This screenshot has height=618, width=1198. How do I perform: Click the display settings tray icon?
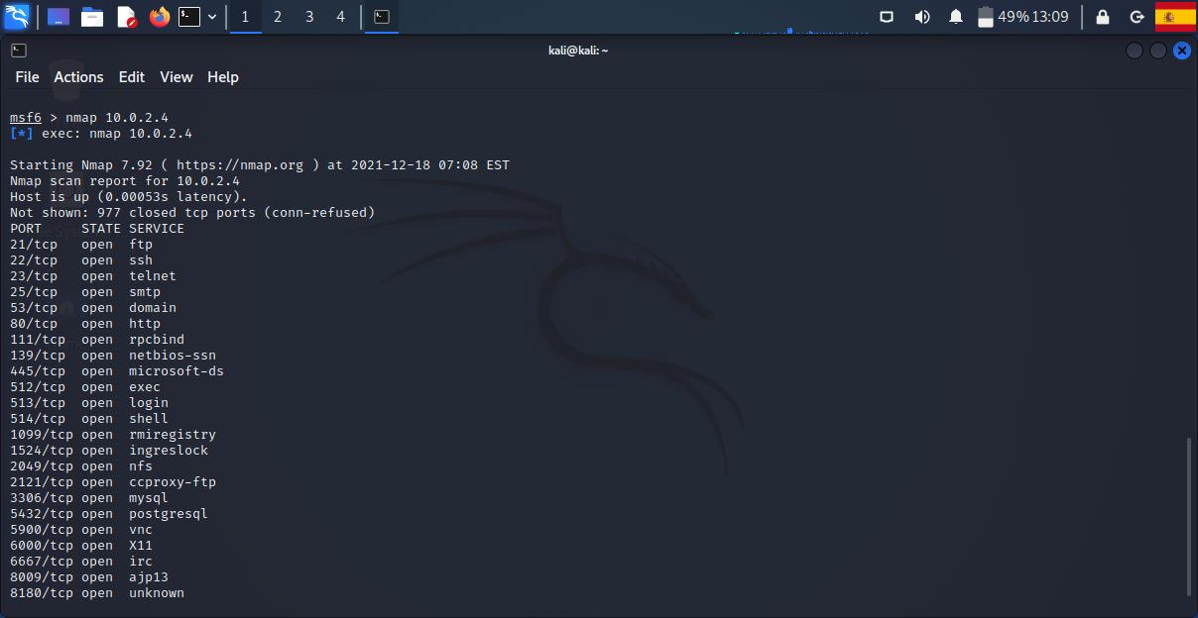tap(887, 17)
